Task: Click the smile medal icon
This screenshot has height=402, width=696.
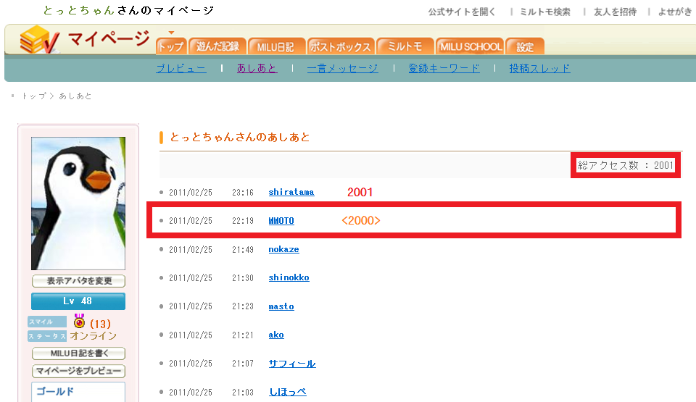Action: click(79, 322)
